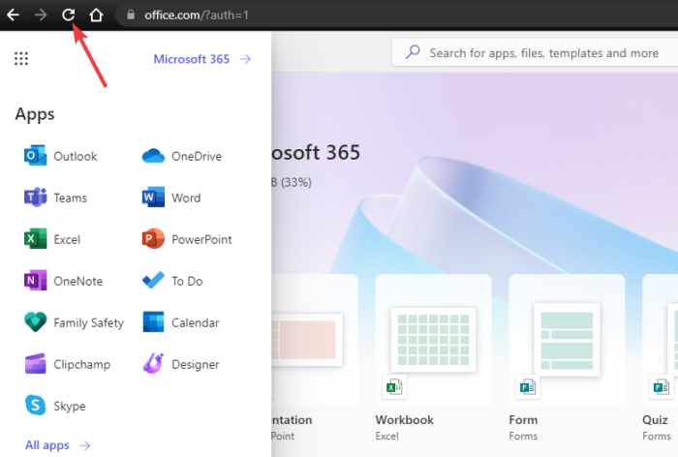This screenshot has height=457, width=678.
Task: Click the padlock site info icon
Action: (x=131, y=15)
